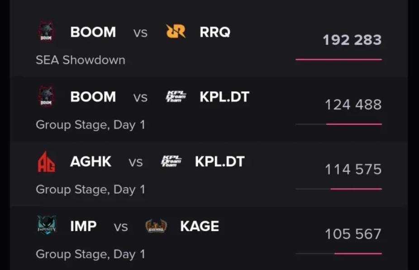The width and height of the screenshot is (419, 270).
Task: Click the orange RRQ team logo
Action: [176, 32]
